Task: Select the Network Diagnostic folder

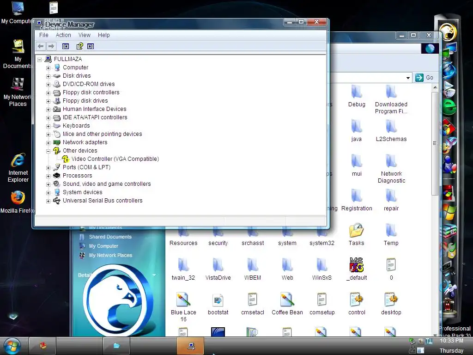Action: point(391,169)
